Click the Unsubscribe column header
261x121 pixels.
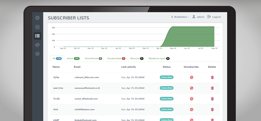[191, 67]
